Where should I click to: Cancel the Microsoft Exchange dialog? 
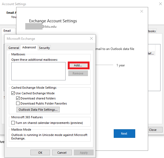(x=62, y=153)
